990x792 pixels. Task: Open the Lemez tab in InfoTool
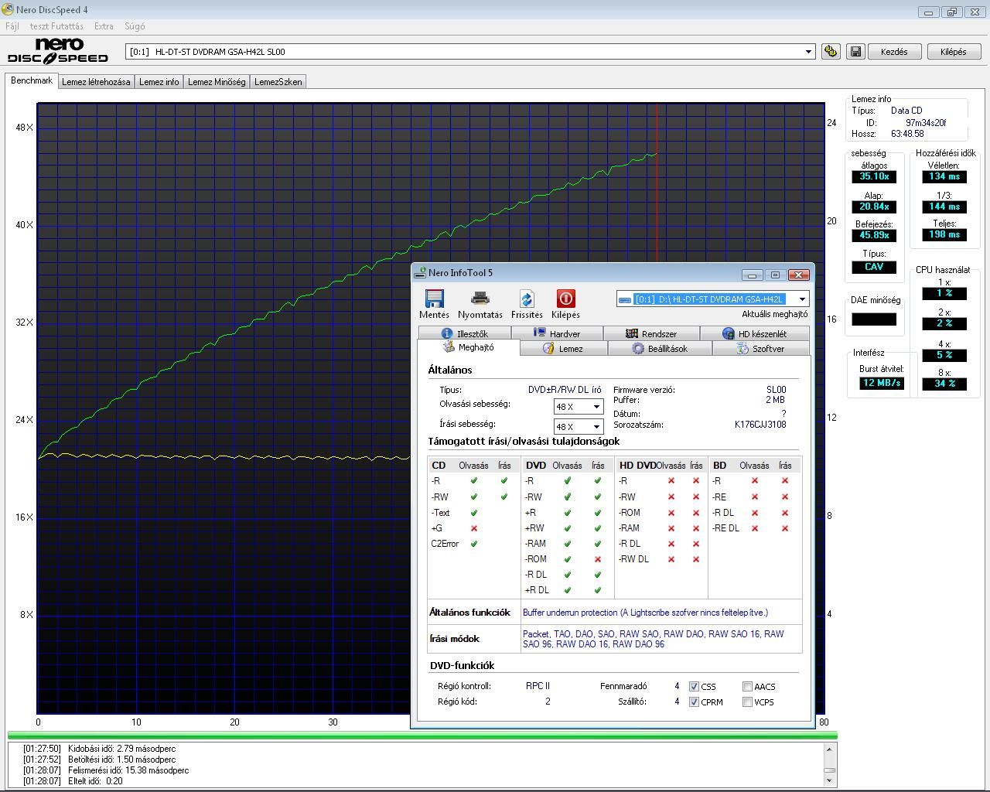(x=564, y=349)
